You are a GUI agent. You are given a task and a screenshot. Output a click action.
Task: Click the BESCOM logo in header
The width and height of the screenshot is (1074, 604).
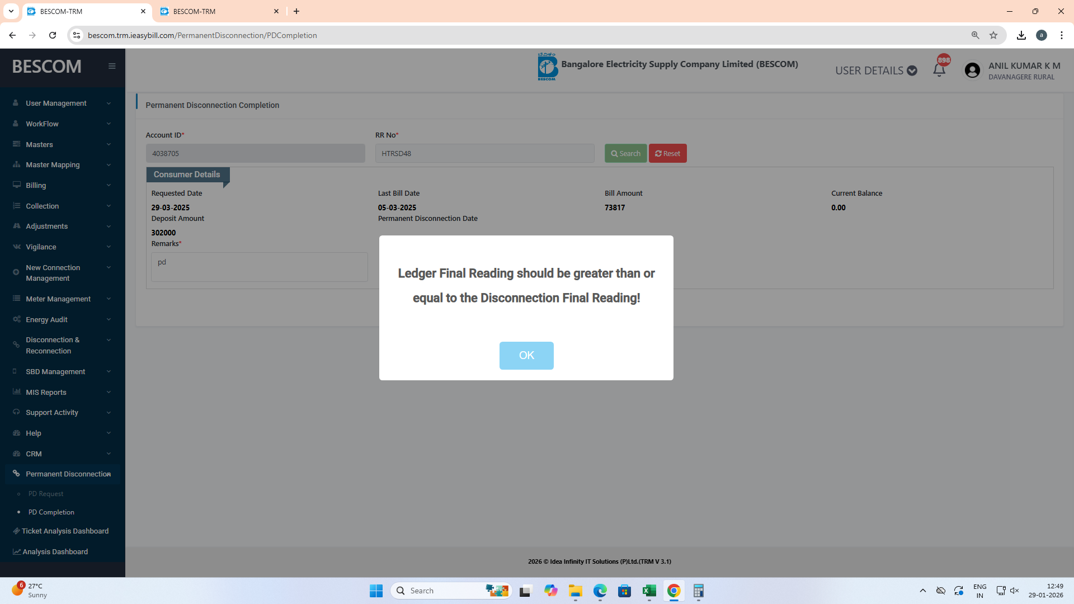pyautogui.click(x=547, y=67)
